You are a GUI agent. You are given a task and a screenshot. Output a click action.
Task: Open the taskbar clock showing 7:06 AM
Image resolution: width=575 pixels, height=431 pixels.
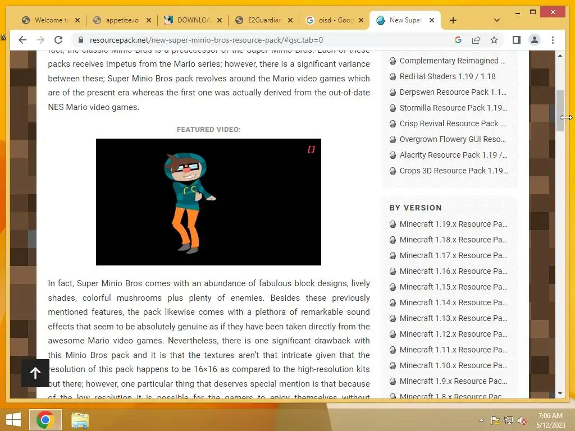coord(550,420)
